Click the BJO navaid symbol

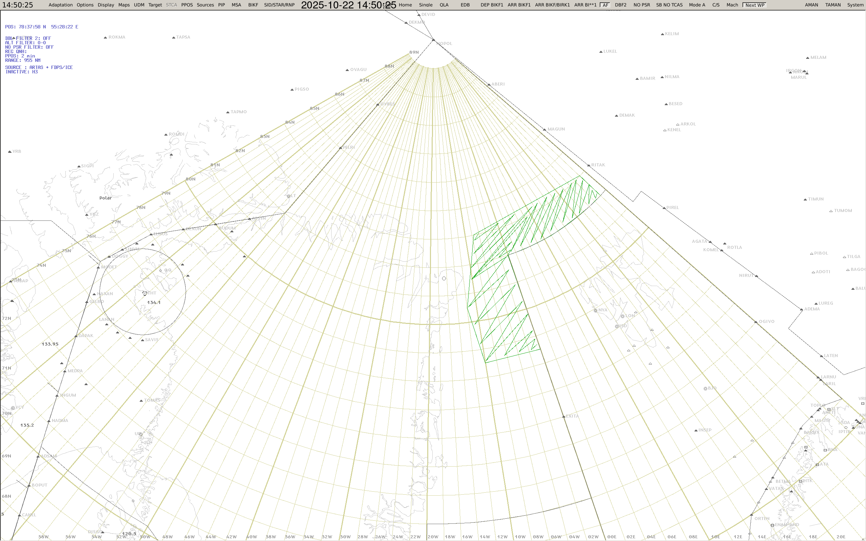tap(705, 389)
